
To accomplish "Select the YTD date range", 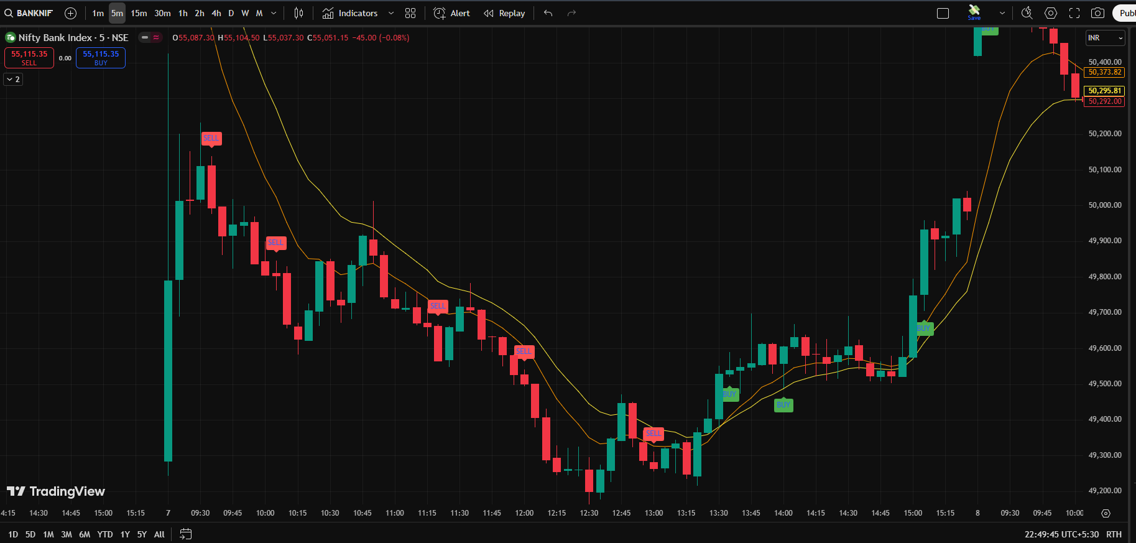I will click(x=105, y=534).
